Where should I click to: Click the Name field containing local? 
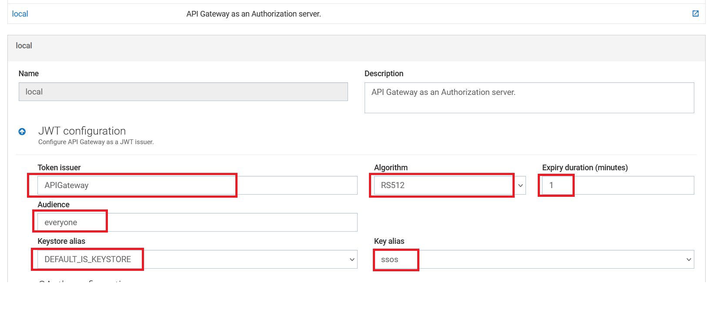pos(183,92)
